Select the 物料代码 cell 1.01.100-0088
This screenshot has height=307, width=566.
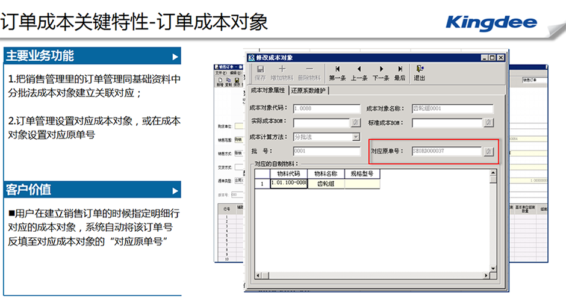(x=289, y=184)
